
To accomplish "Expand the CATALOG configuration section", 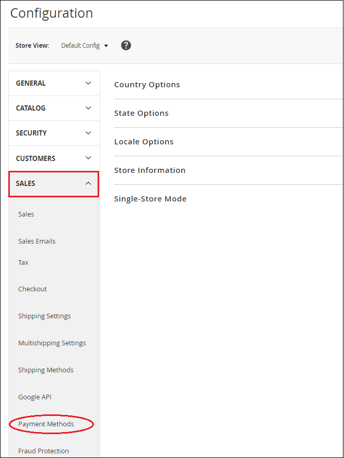I will pyautogui.click(x=54, y=108).
